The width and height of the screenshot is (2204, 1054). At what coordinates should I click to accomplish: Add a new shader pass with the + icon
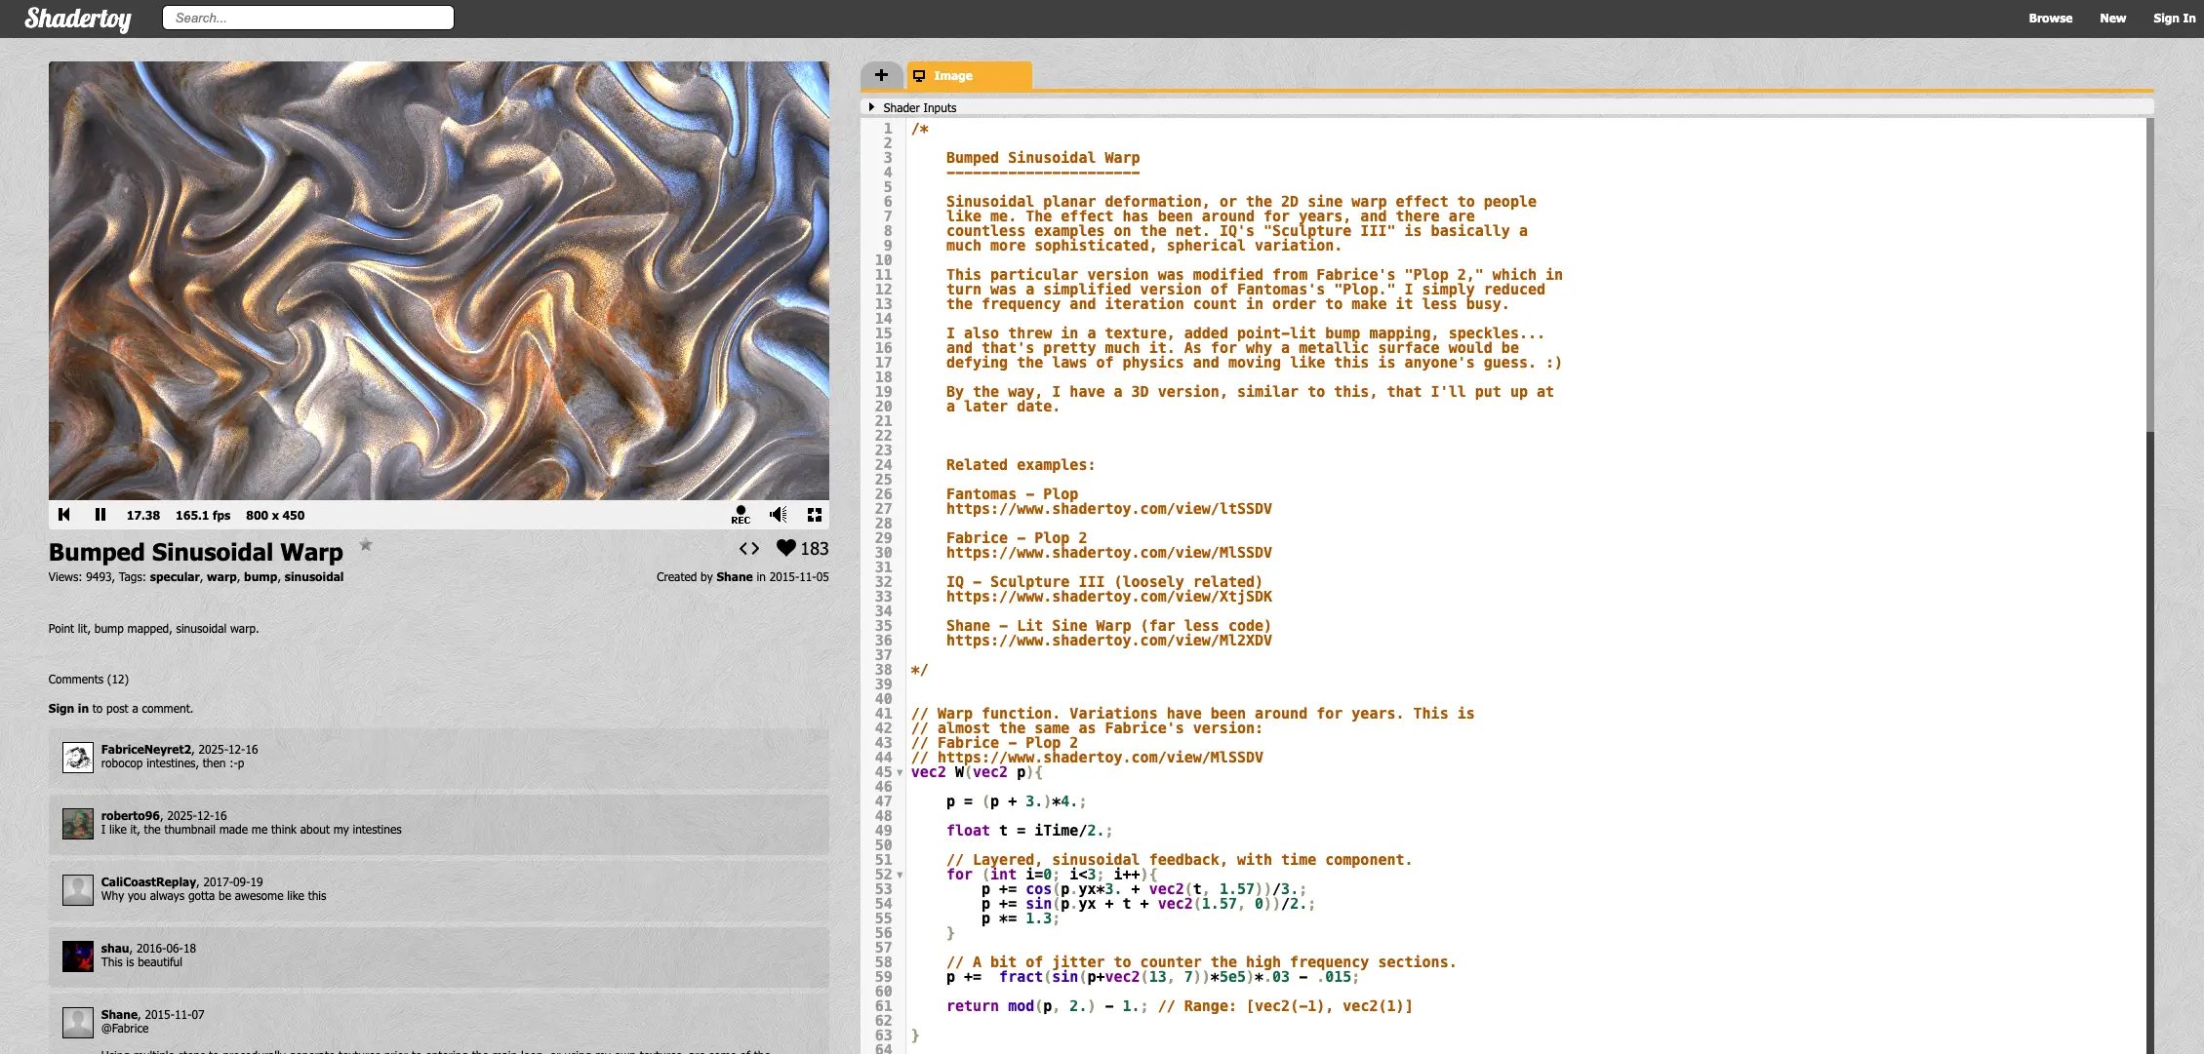coord(881,75)
